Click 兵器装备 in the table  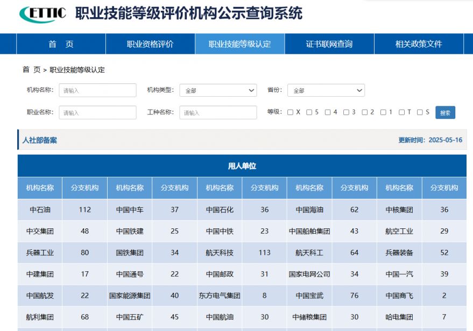point(399,253)
